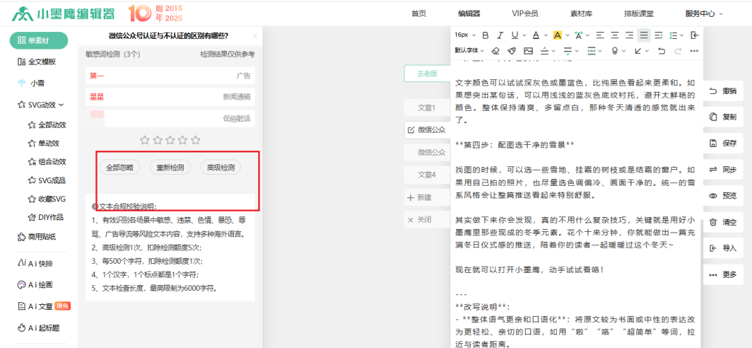Align text to the right
Image resolution: width=752 pixels, height=348 pixels.
tap(629, 35)
